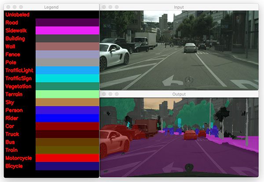
Task: Minimize the Legend window
Action: pyautogui.click(x=15, y=7)
